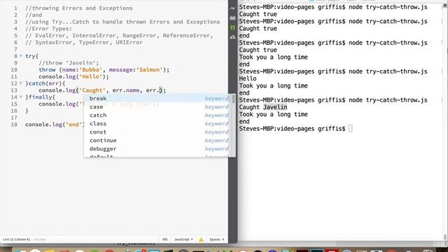Select 'debugger' keyword from autocomplete list
448x252 pixels.
(x=159, y=149)
